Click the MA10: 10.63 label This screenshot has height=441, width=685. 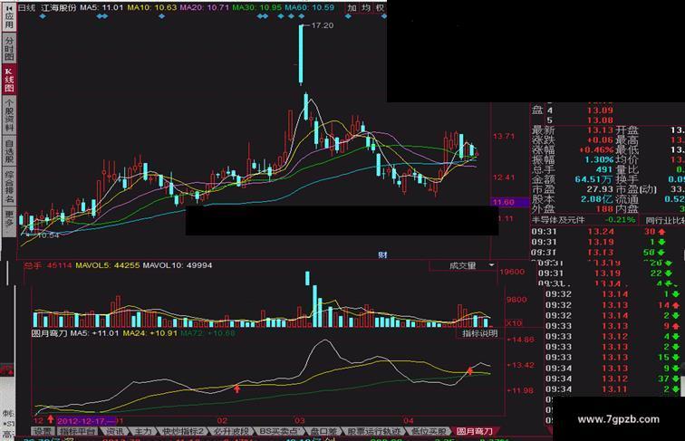pyautogui.click(x=152, y=7)
